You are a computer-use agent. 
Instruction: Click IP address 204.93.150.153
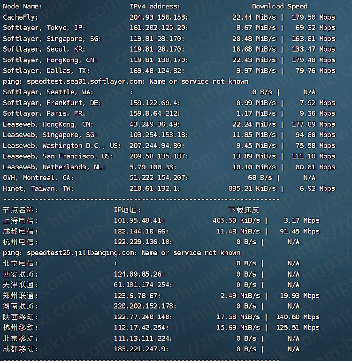click(159, 17)
